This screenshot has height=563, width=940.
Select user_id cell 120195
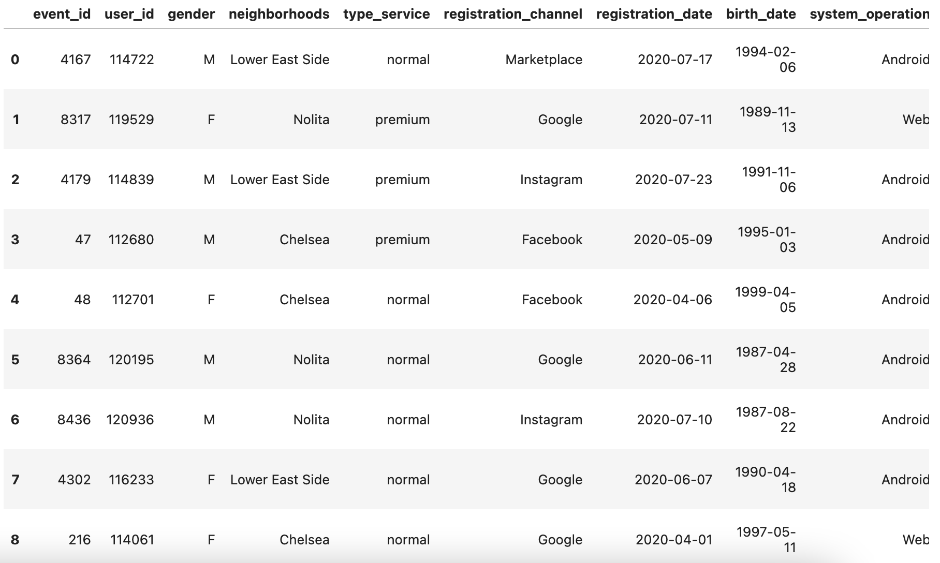(131, 360)
